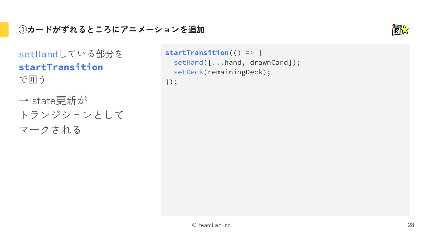Viewport: 424px width, 238px height.
Task: Click bold startTransition in left column
Action: 61,67
